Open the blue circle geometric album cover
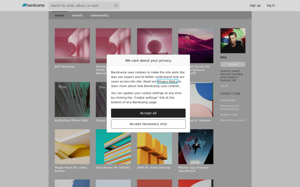This screenshot has width=300, height=187. click(201, 99)
